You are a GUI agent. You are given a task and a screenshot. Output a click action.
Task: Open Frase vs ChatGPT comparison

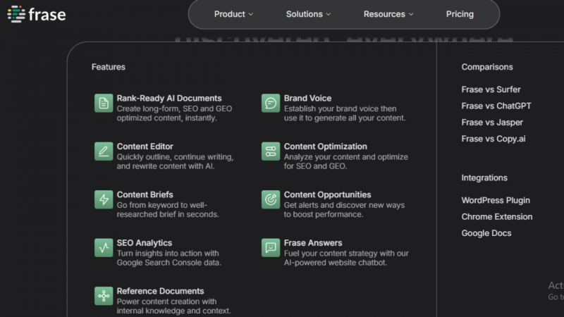coord(496,106)
